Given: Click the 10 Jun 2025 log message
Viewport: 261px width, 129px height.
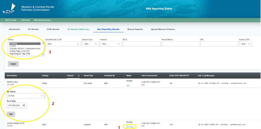Looking at the screenshot, I should [x=222, y=83].
